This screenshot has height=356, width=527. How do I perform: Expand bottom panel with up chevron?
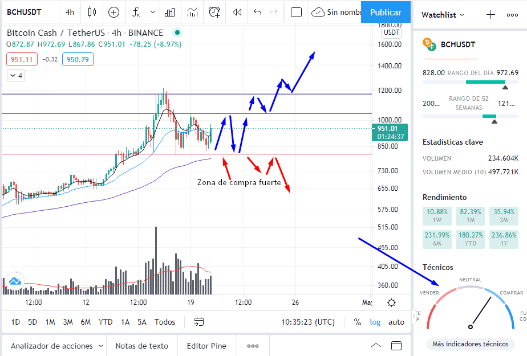coord(376,345)
